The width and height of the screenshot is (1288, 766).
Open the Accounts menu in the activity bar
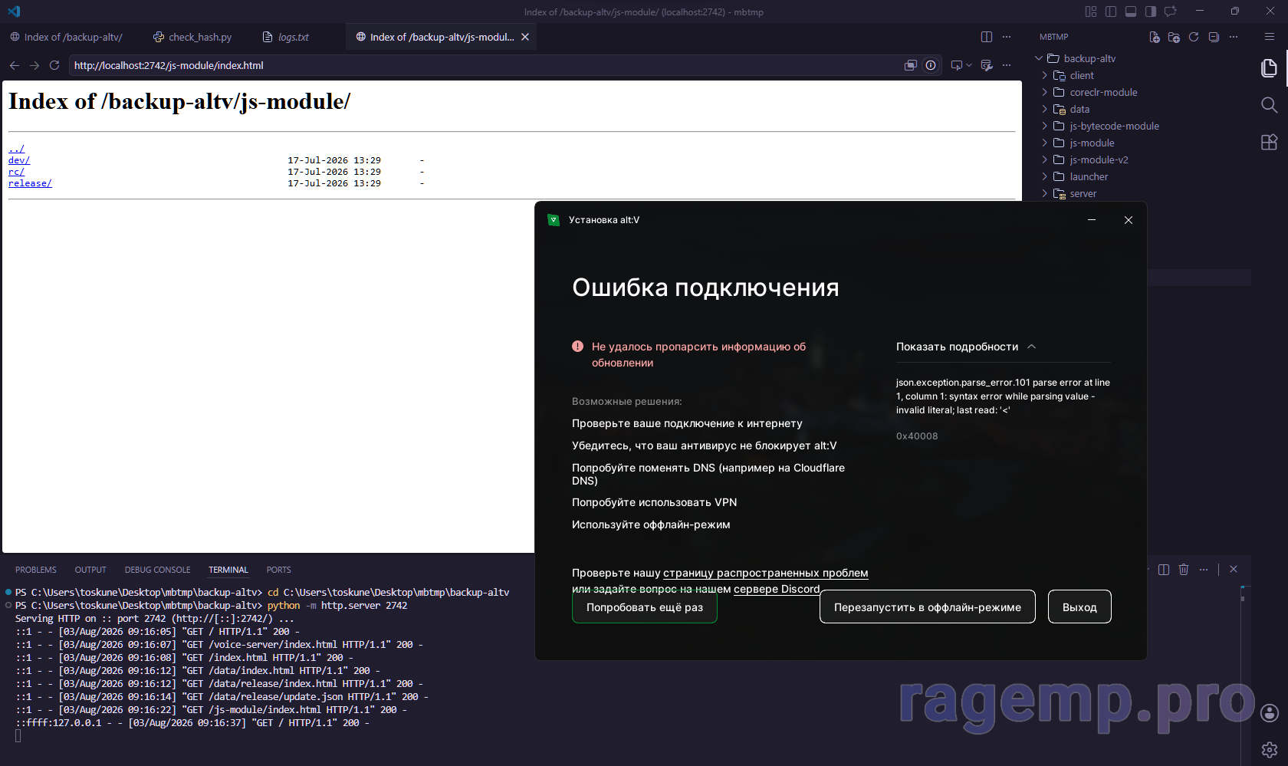[x=1270, y=713]
